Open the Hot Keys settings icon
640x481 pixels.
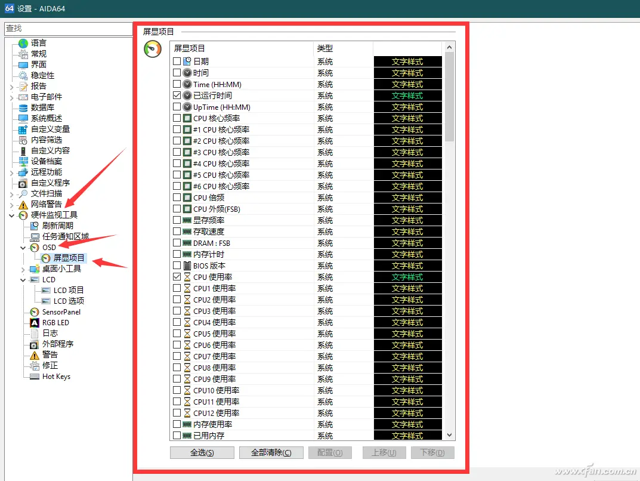point(35,377)
